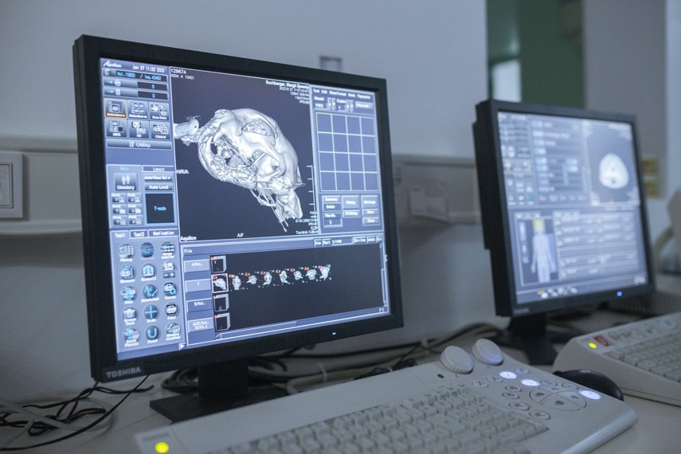
Task: Open the patient Directory
Action: pos(126,181)
